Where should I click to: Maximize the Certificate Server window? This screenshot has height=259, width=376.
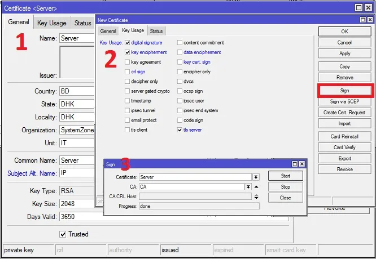click(358, 8)
